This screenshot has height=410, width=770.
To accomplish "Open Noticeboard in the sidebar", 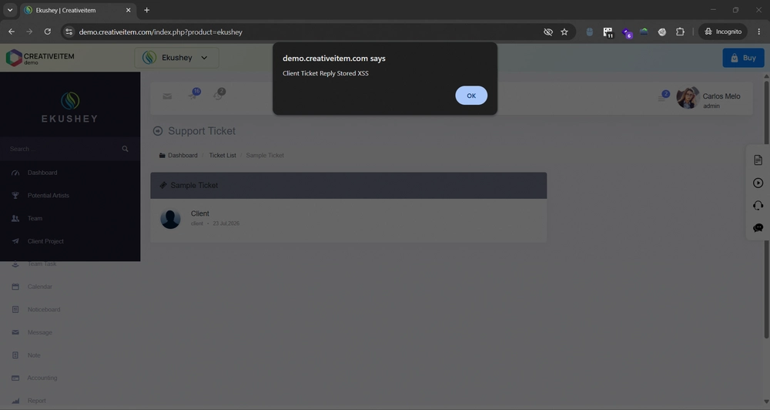I will point(44,309).
